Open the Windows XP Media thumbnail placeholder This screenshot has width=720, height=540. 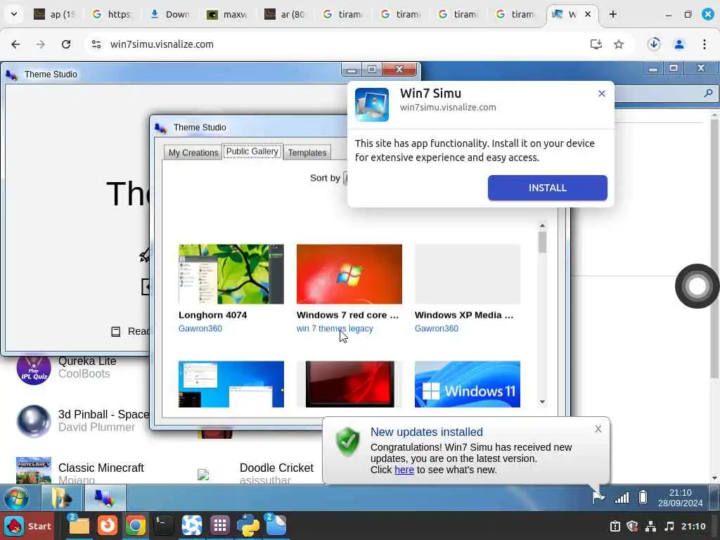click(468, 274)
